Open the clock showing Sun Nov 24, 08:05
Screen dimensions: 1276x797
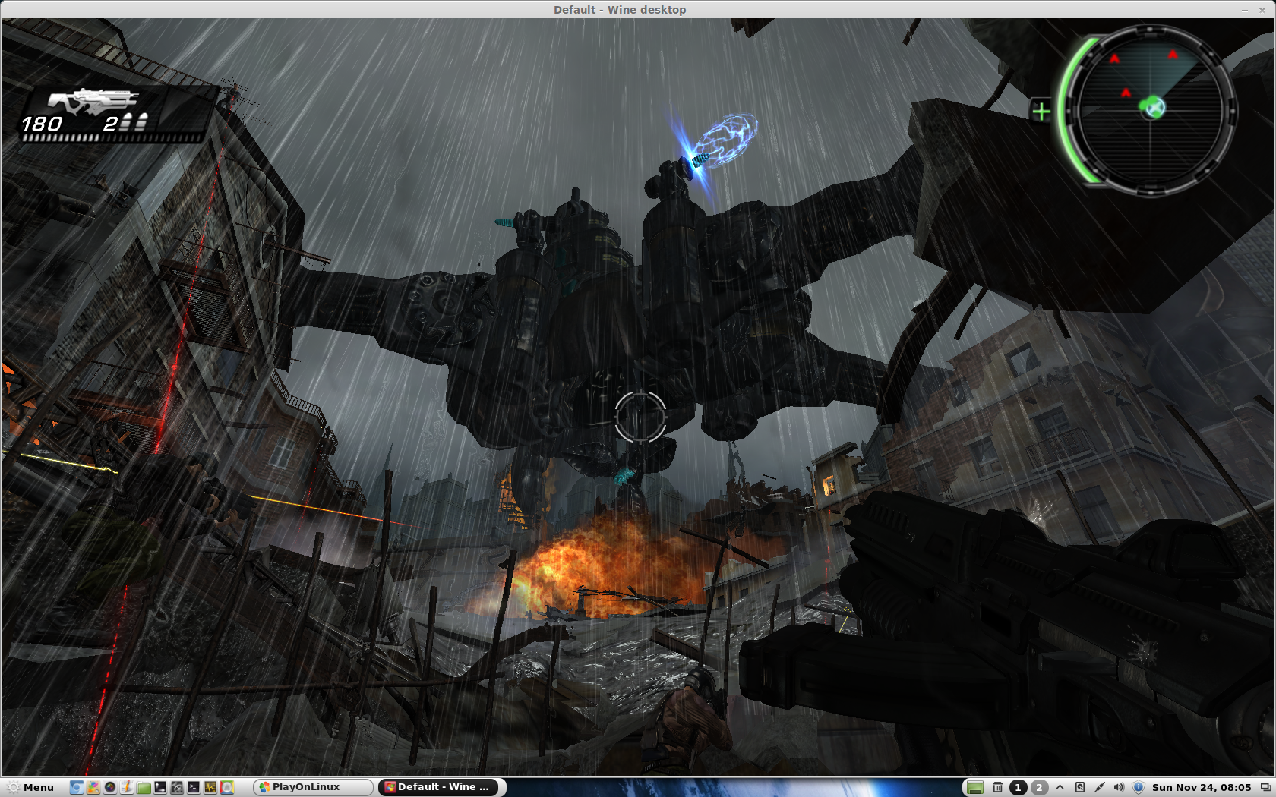point(1202,787)
